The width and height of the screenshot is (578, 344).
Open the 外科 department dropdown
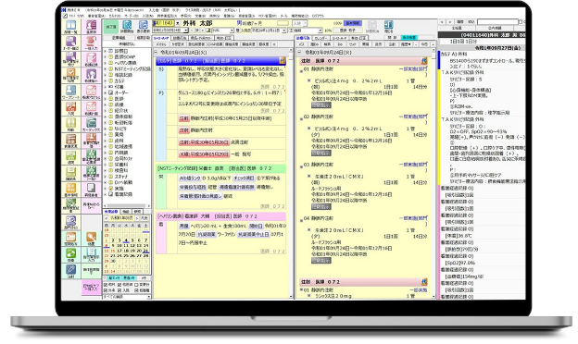click(232, 31)
